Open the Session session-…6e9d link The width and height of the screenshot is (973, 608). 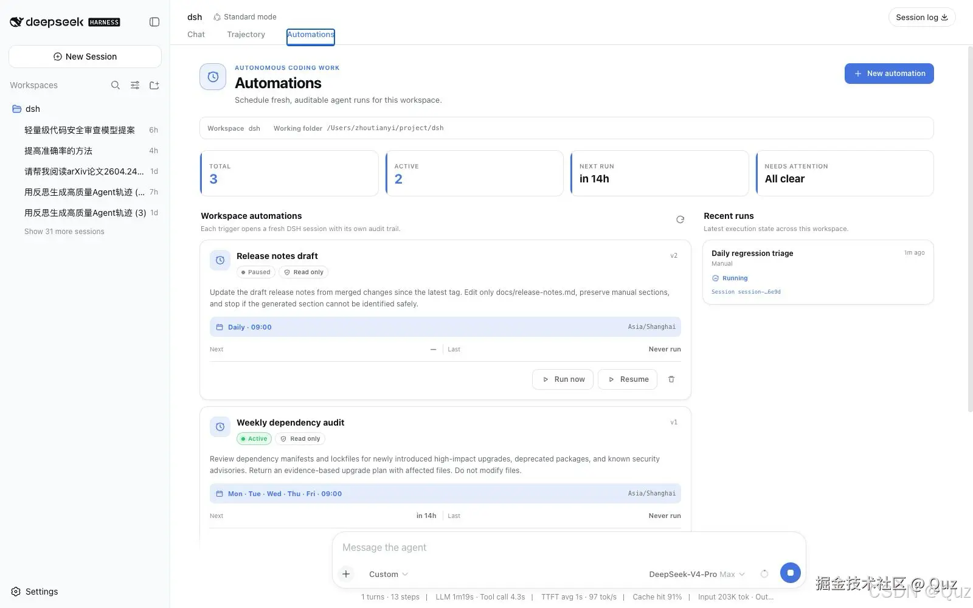coord(746,292)
